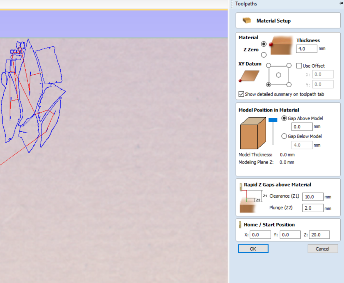Set XY Datum to bottom-left corner
Image resolution: width=344 pixels, height=283 pixels.
click(x=268, y=85)
